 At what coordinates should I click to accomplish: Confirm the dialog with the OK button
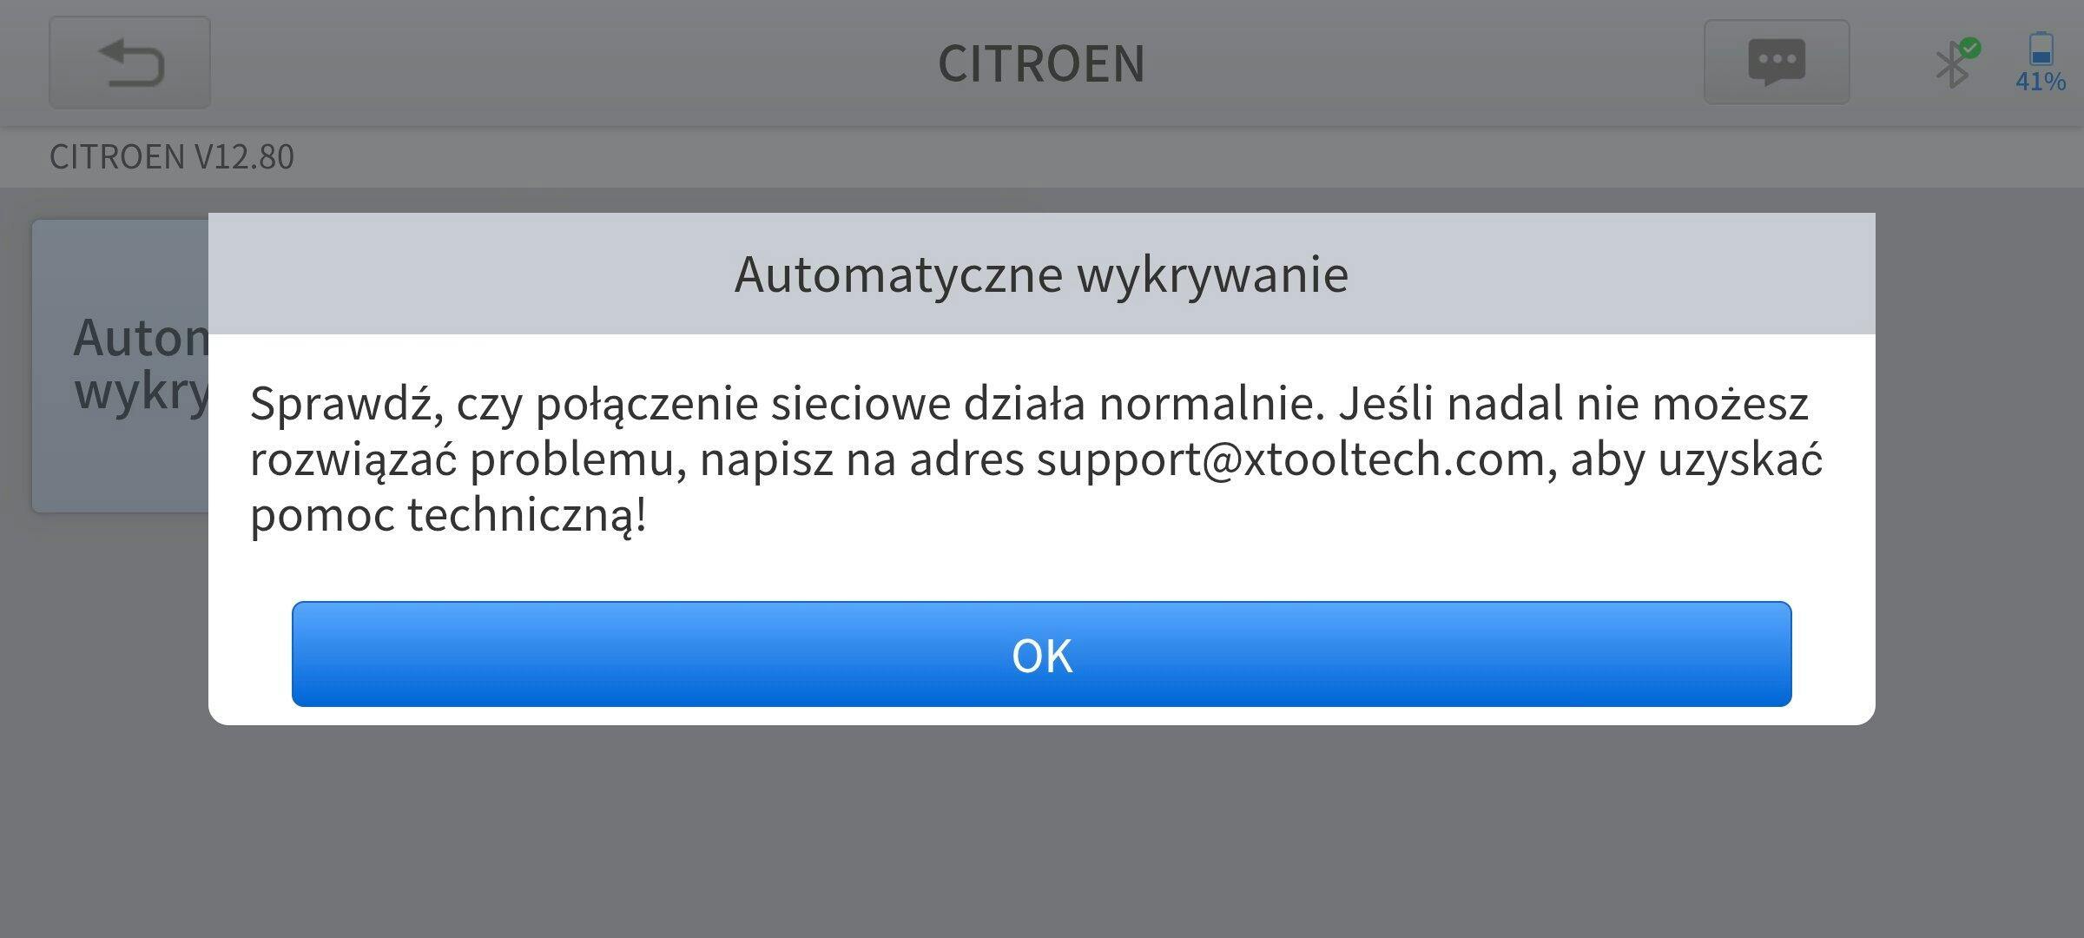1041,654
